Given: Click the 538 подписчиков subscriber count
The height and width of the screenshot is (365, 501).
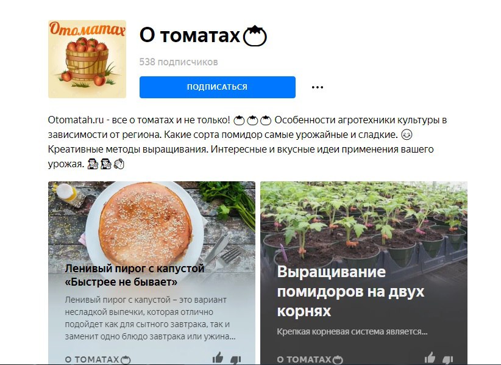Looking at the screenshot, I should click(x=179, y=62).
